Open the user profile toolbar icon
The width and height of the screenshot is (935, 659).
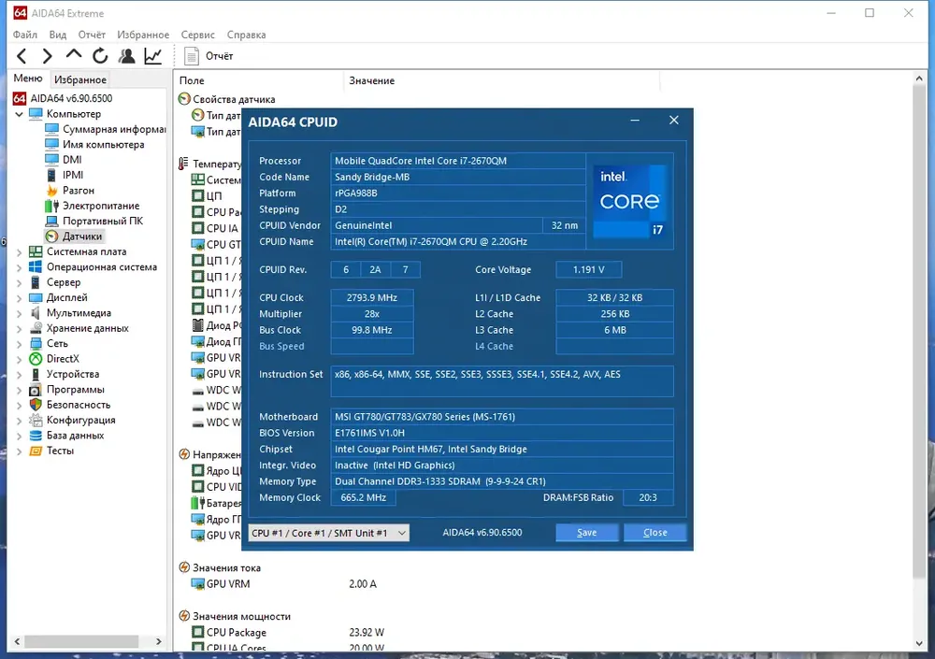(126, 56)
